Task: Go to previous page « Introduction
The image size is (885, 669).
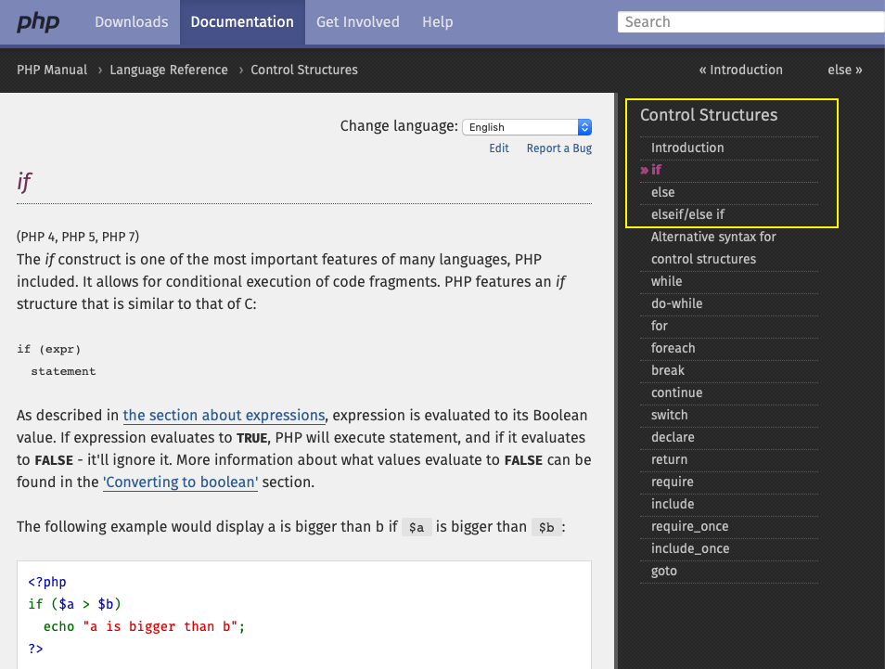Action: click(740, 70)
